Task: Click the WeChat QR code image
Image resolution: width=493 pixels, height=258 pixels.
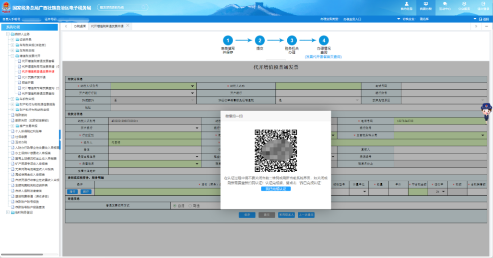Action: coord(276,151)
